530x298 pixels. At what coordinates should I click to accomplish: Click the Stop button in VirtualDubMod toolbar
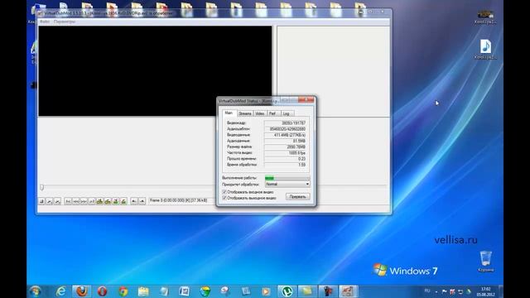[42, 201]
